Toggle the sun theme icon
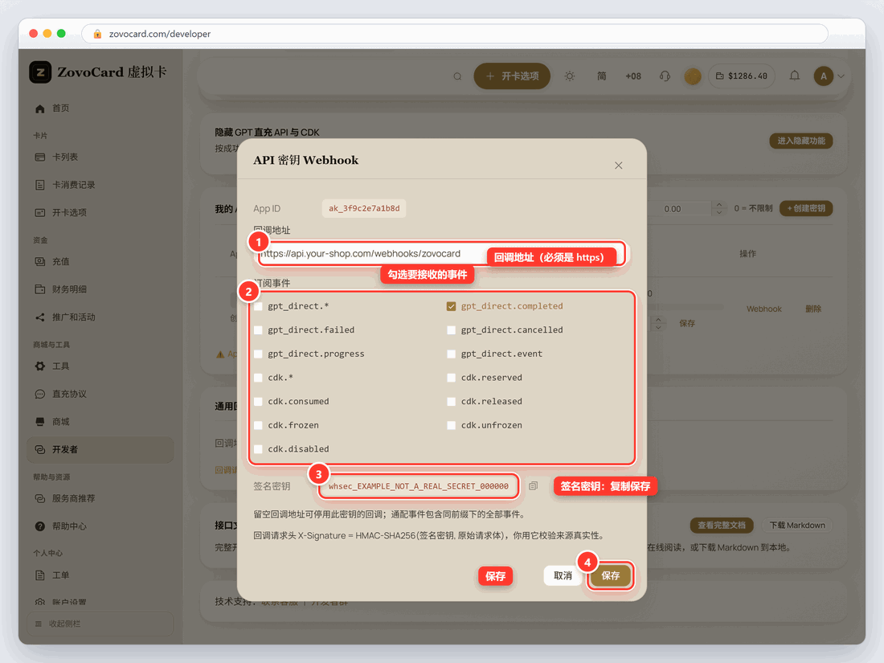Image resolution: width=884 pixels, height=663 pixels. point(570,76)
